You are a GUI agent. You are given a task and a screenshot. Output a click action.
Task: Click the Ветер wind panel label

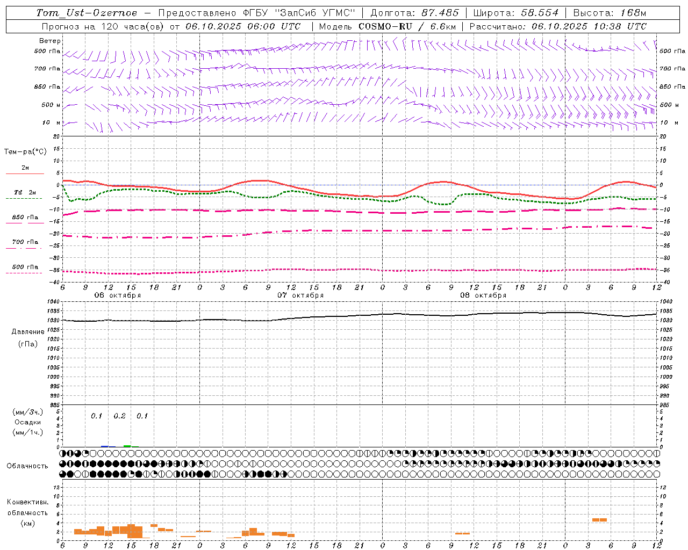(x=50, y=41)
